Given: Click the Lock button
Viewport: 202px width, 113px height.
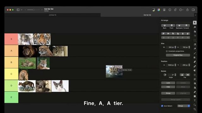Looking at the screenshot, I should 168,83.
